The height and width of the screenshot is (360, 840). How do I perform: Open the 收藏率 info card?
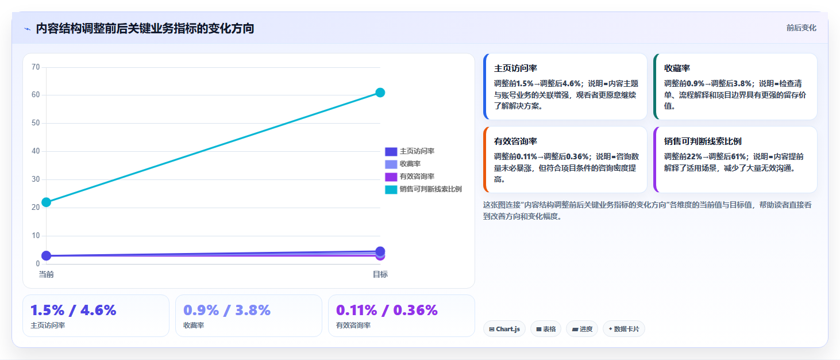(x=735, y=87)
